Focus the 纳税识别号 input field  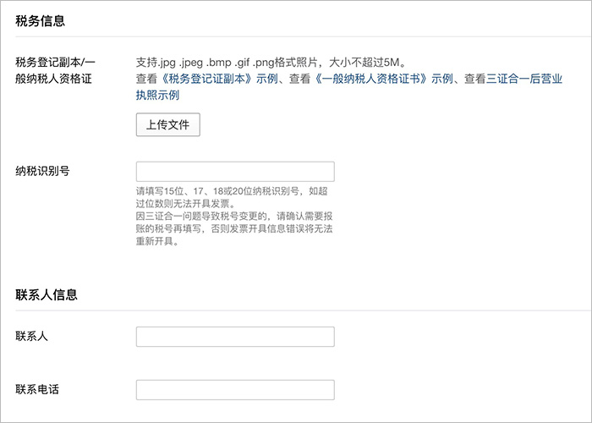tap(235, 172)
